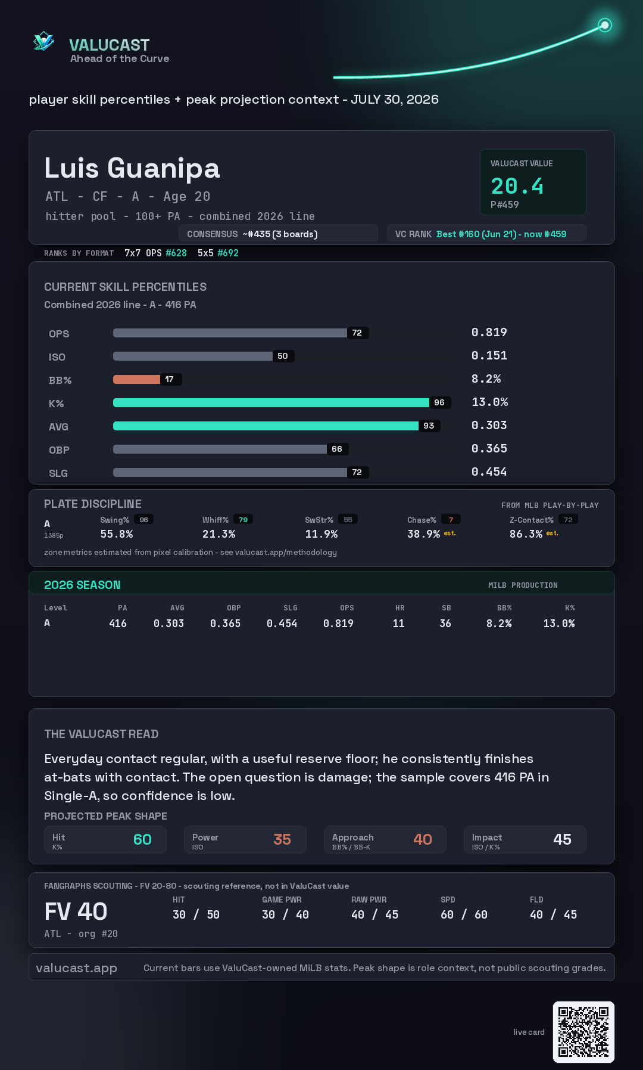Click the AVG 93 percentile badge
The height and width of the screenshot is (1070, 643).
(x=429, y=426)
